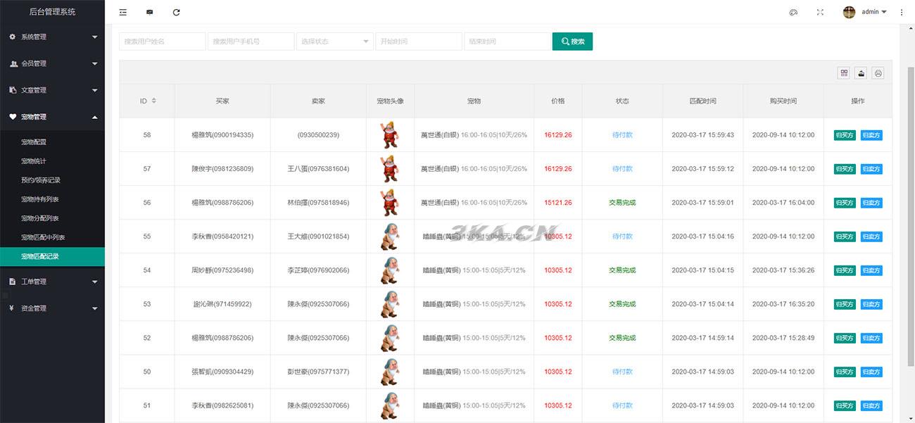Click 归买方 button for record ID 58
915x423 pixels.
tap(845, 135)
